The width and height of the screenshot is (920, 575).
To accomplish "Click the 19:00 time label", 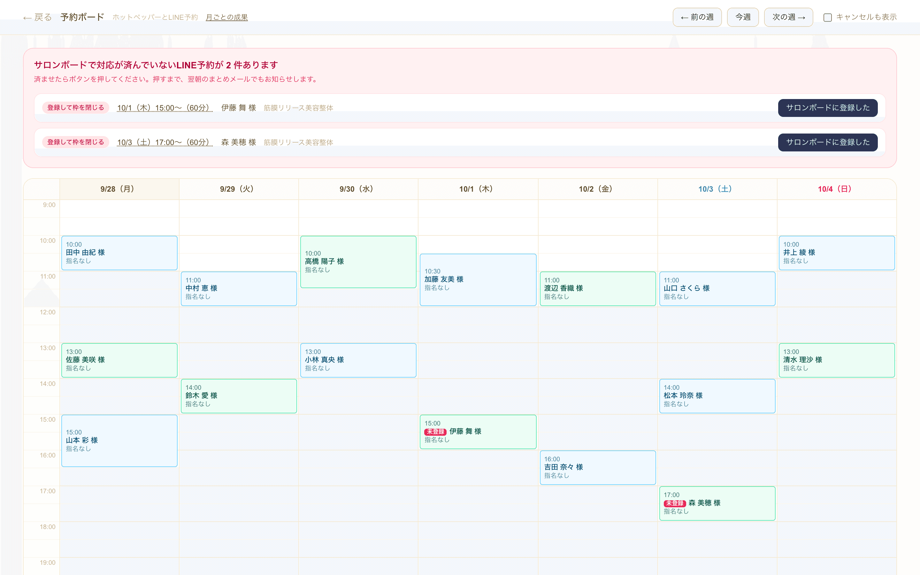I will click(48, 563).
